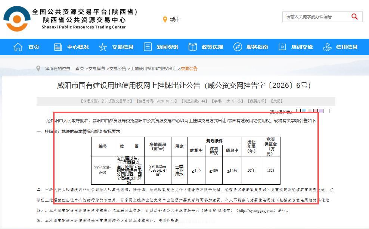
Task: Click the heading 一、挂牌出让地块的基本情况和规划指标要求
Action: 78,131
